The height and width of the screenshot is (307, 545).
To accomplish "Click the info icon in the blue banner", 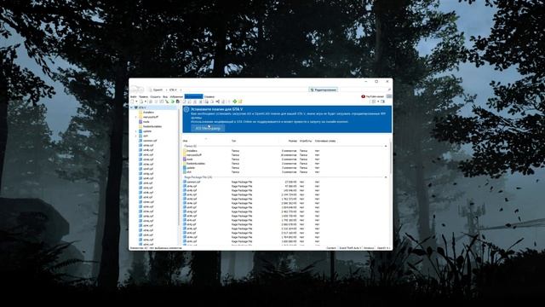I will [x=186, y=109].
